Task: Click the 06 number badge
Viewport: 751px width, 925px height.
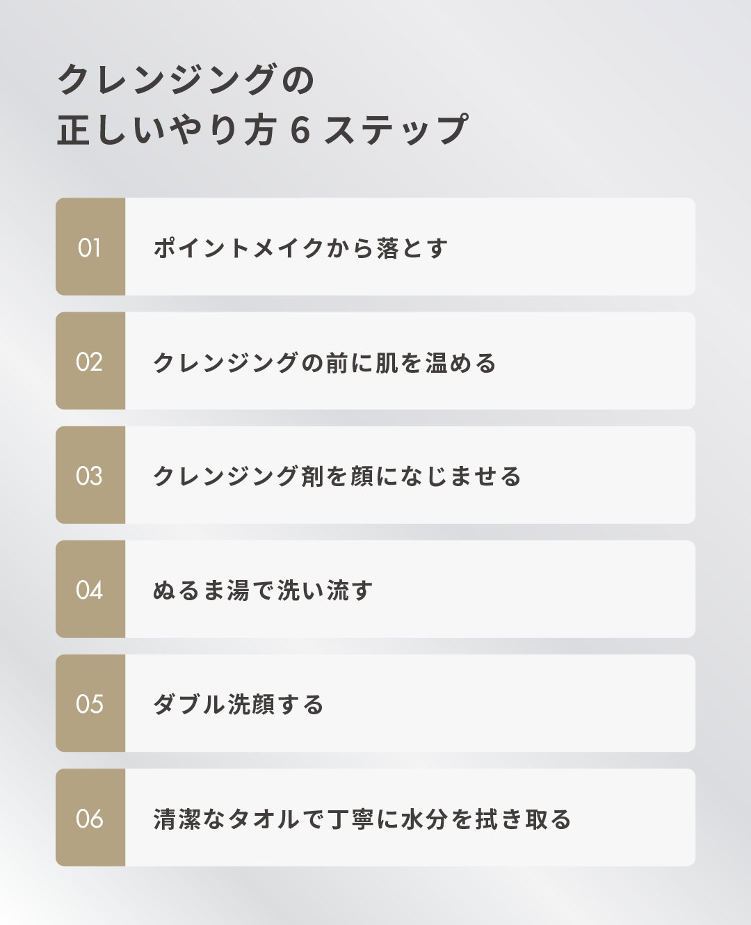Action: pos(90,817)
